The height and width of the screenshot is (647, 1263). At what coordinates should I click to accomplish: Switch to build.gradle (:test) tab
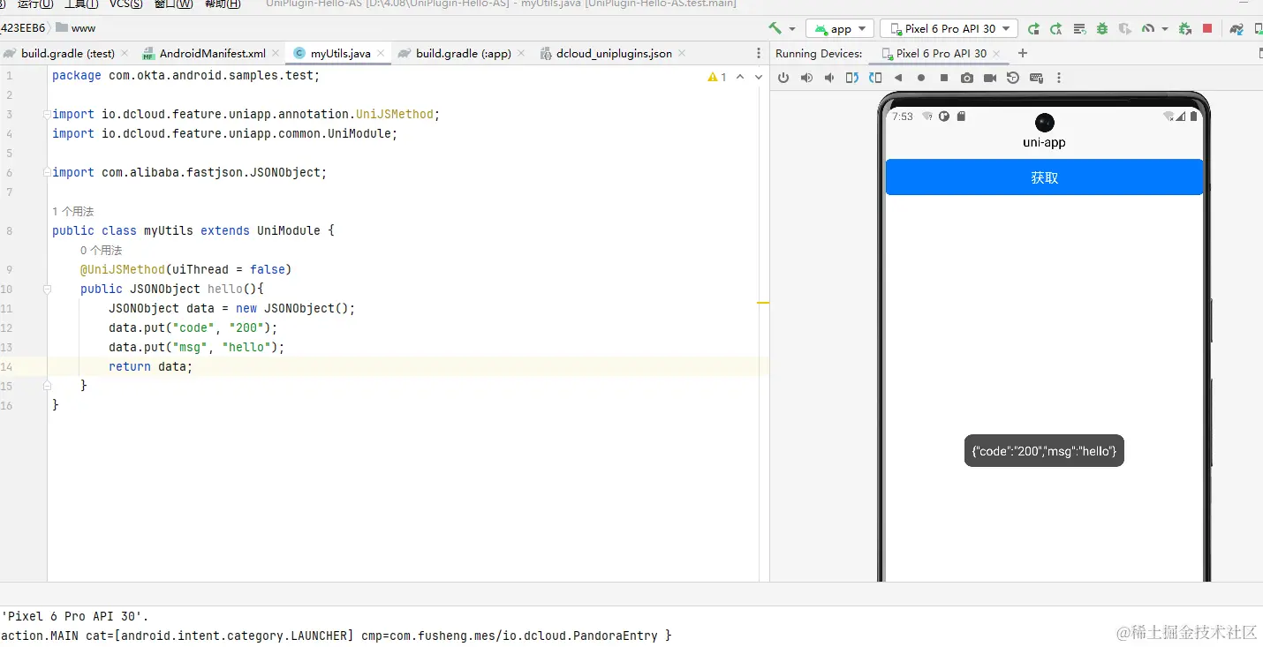point(68,53)
